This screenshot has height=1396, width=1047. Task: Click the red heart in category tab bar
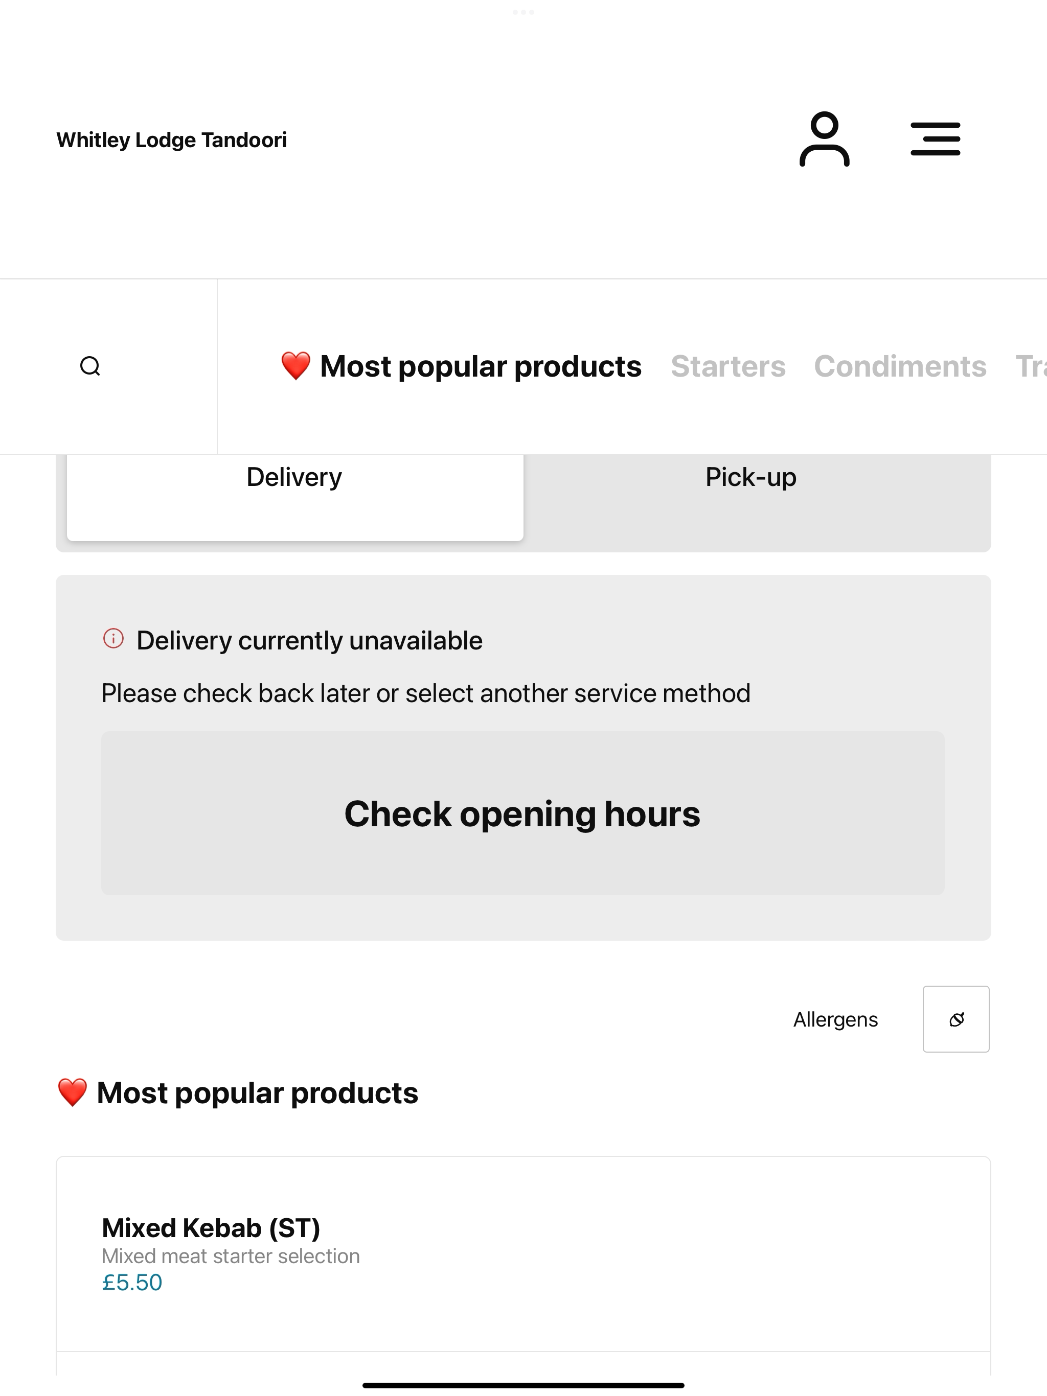(x=295, y=366)
